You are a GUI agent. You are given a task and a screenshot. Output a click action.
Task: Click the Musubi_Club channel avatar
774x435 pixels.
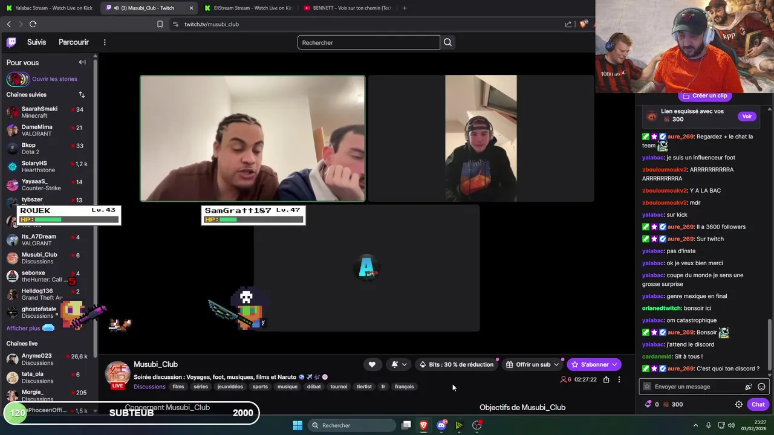pos(118,374)
